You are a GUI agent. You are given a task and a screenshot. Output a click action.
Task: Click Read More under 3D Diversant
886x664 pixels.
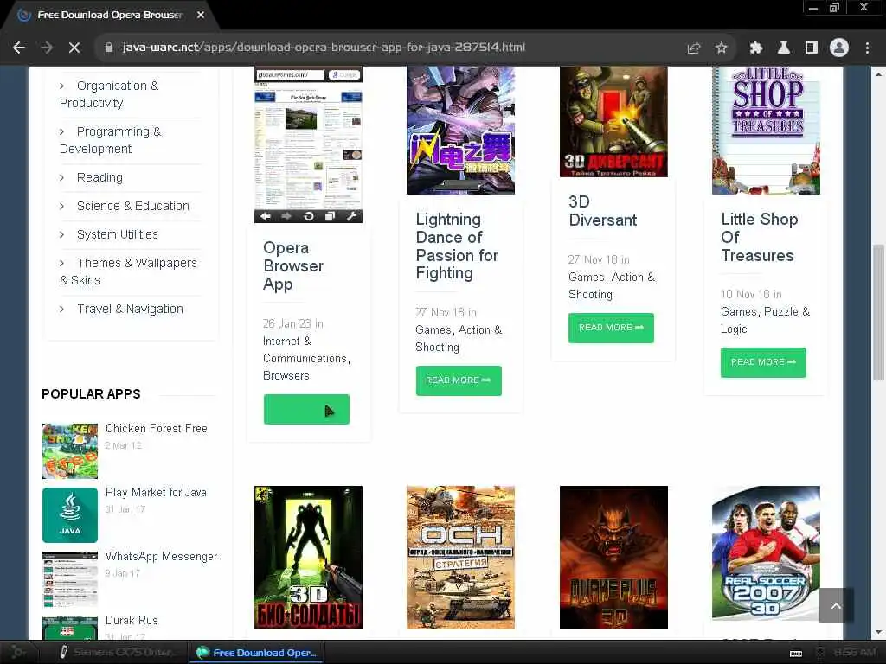pos(611,328)
